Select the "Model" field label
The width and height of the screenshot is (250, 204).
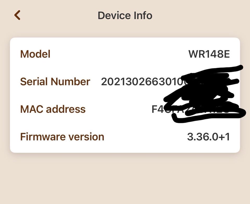pos(35,54)
